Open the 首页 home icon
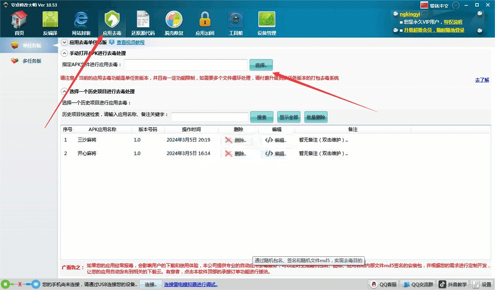Screen dimensions: 495x290 coord(19,23)
